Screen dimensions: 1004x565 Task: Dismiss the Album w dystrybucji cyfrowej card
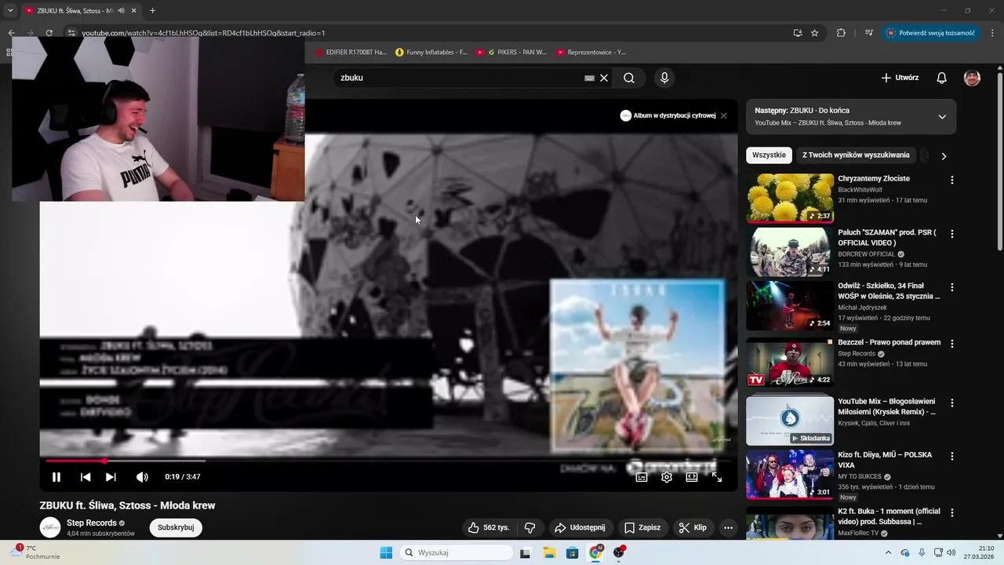pyautogui.click(x=723, y=115)
